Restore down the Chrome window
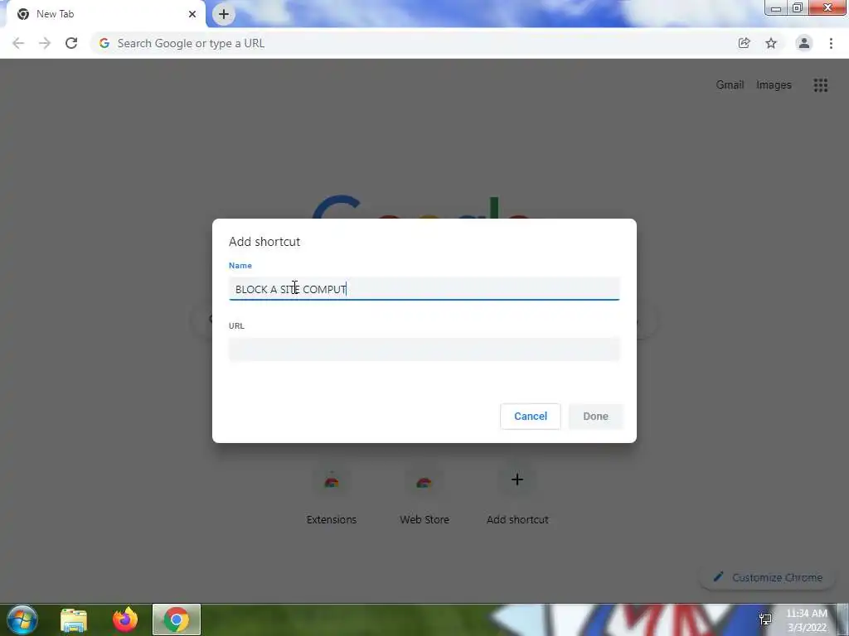 (x=798, y=7)
